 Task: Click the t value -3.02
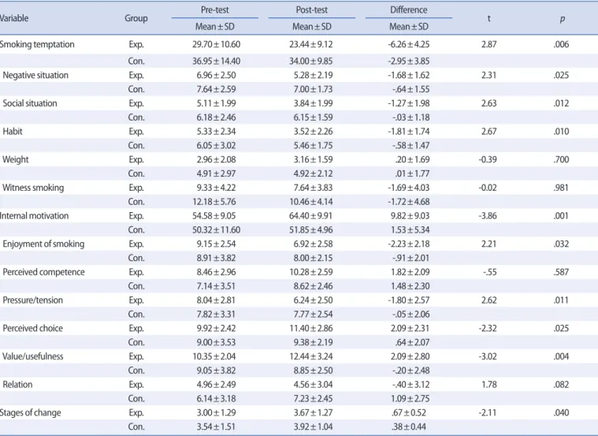(x=488, y=356)
